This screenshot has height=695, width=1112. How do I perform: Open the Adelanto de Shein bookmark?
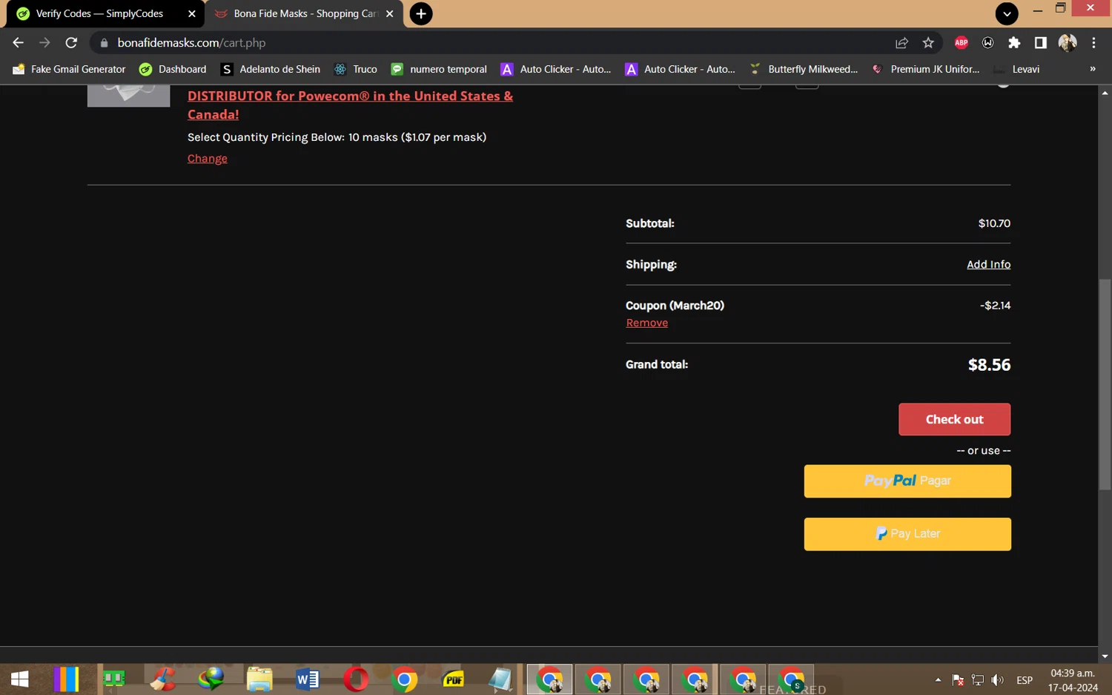[x=271, y=69]
